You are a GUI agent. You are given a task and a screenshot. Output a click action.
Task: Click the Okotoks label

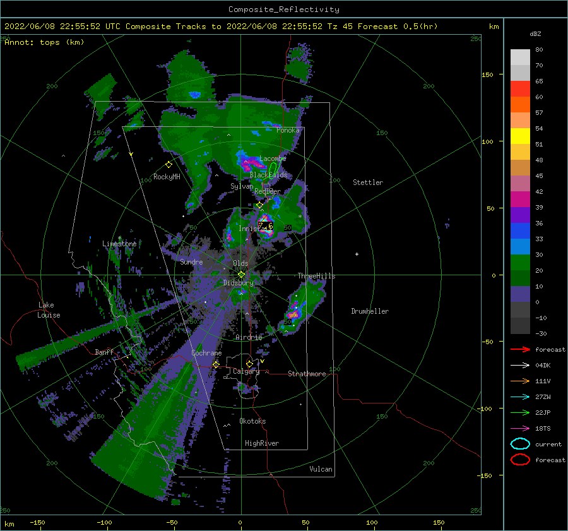pos(252,421)
